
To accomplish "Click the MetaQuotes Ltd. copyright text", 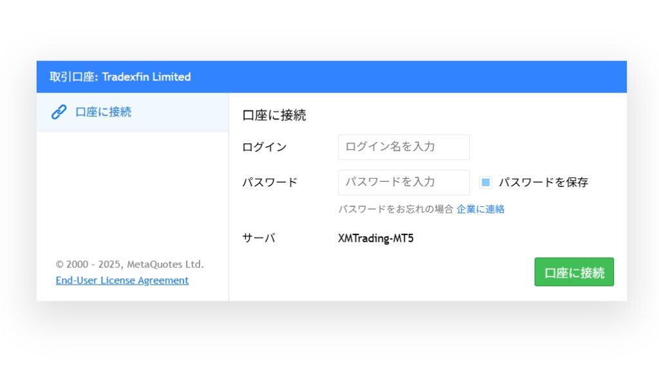I will click(x=165, y=264).
